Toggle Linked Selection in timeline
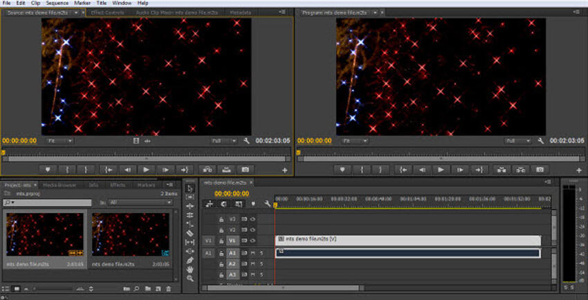 coord(239,204)
